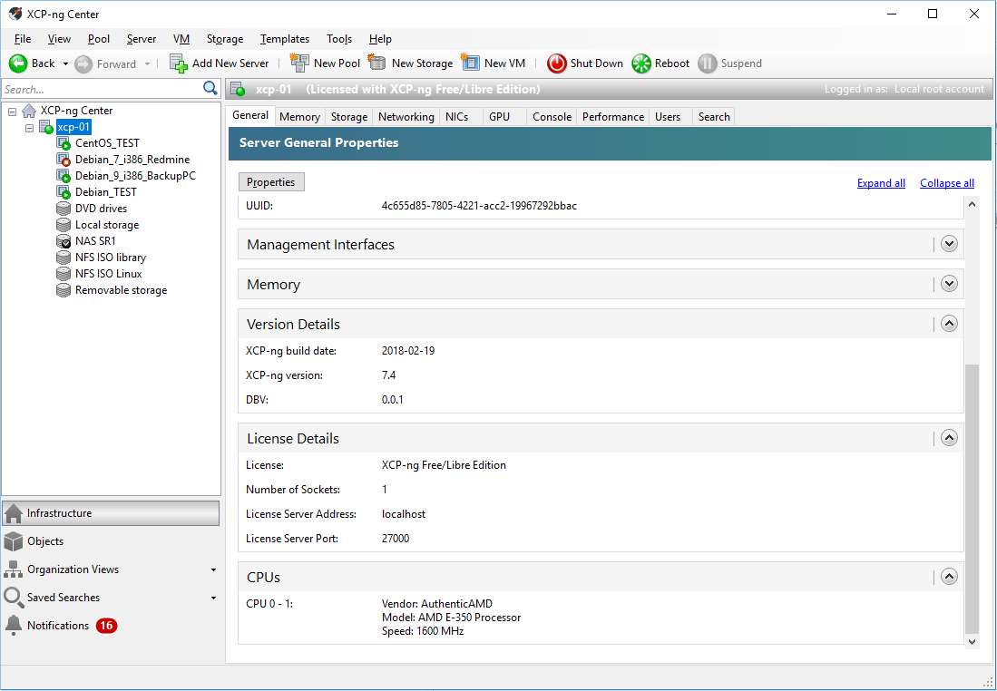
Task: Select the CentOS_TEST VM icon
Action: (63, 143)
